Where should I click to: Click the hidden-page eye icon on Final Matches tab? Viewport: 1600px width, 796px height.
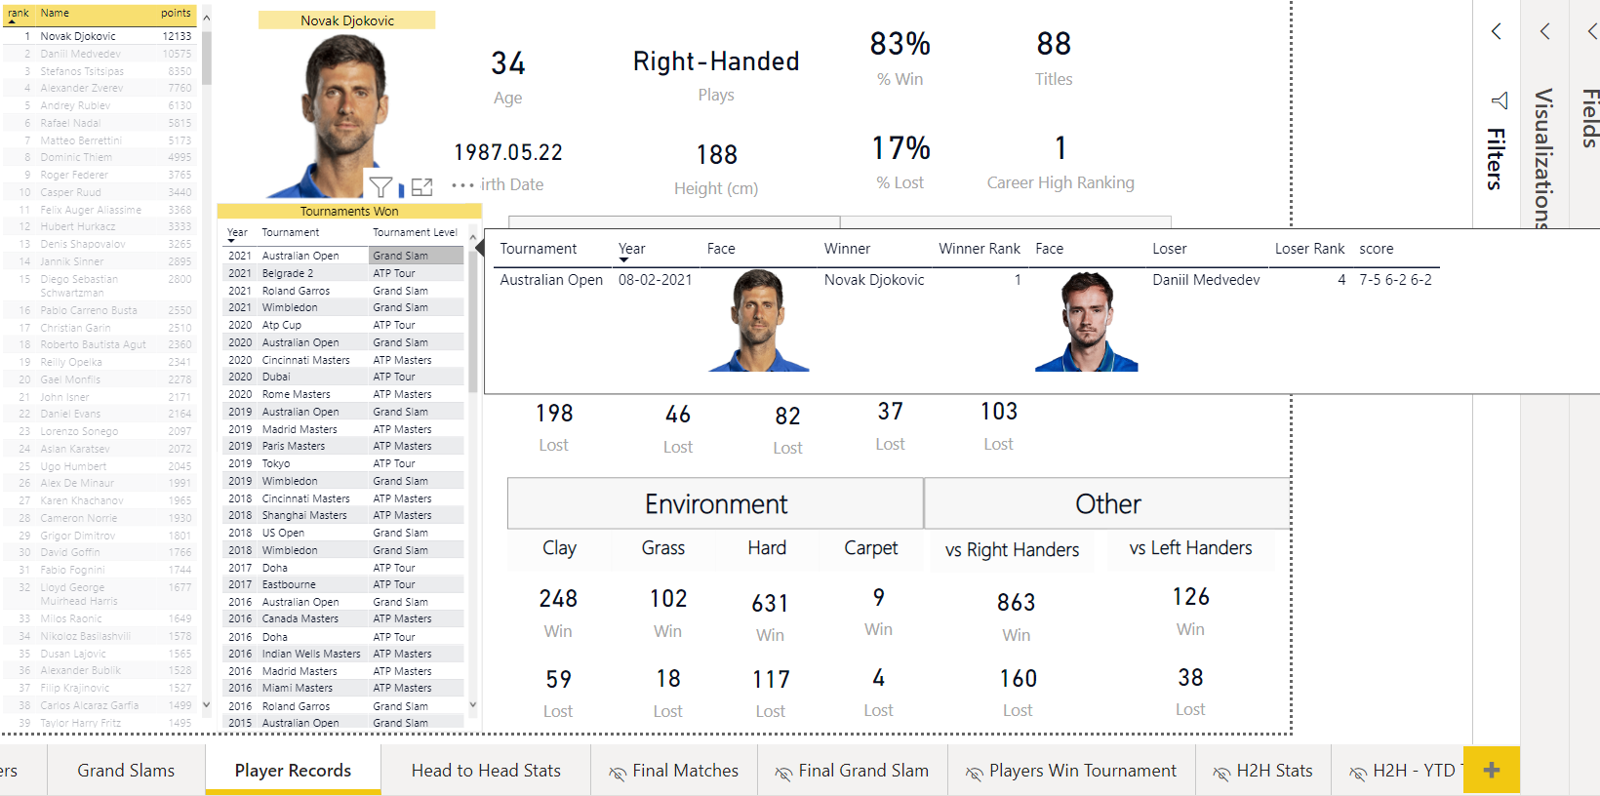(617, 771)
